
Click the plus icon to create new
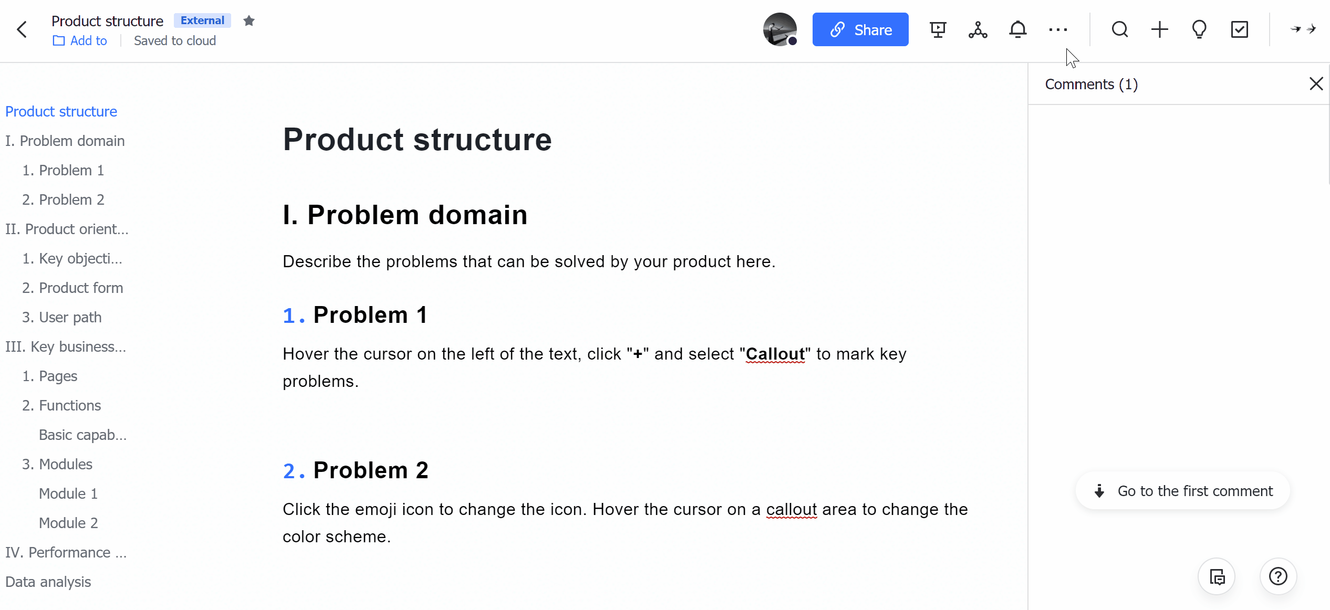click(x=1159, y=29)
